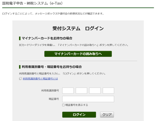
Task: Submit with the green ログイン button
Action: coord(79,115)
